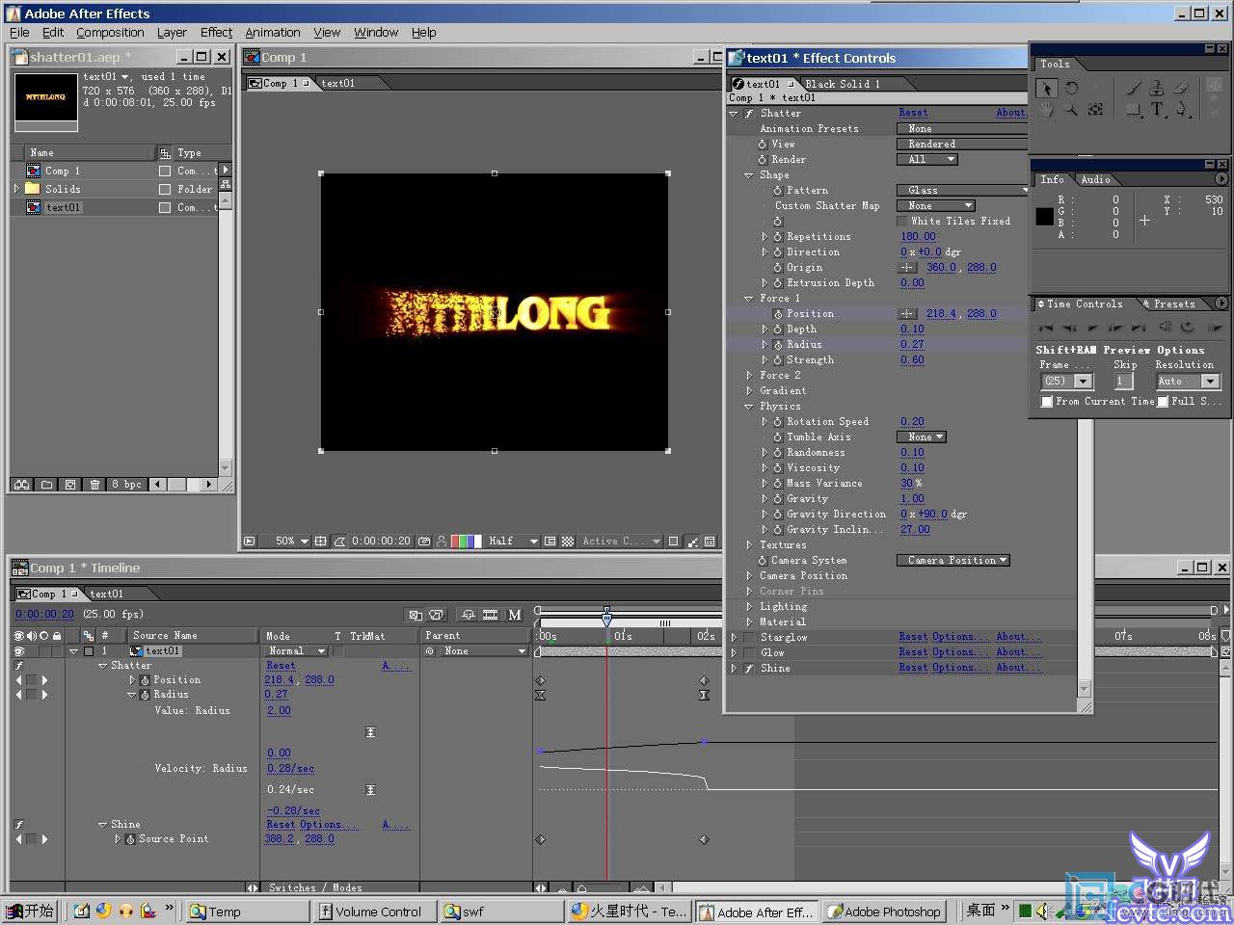The width and height of the screenshot is (1234, 925).
Task: Click the Gravity Inclination value 27.00
Action: tap(915, 530)
